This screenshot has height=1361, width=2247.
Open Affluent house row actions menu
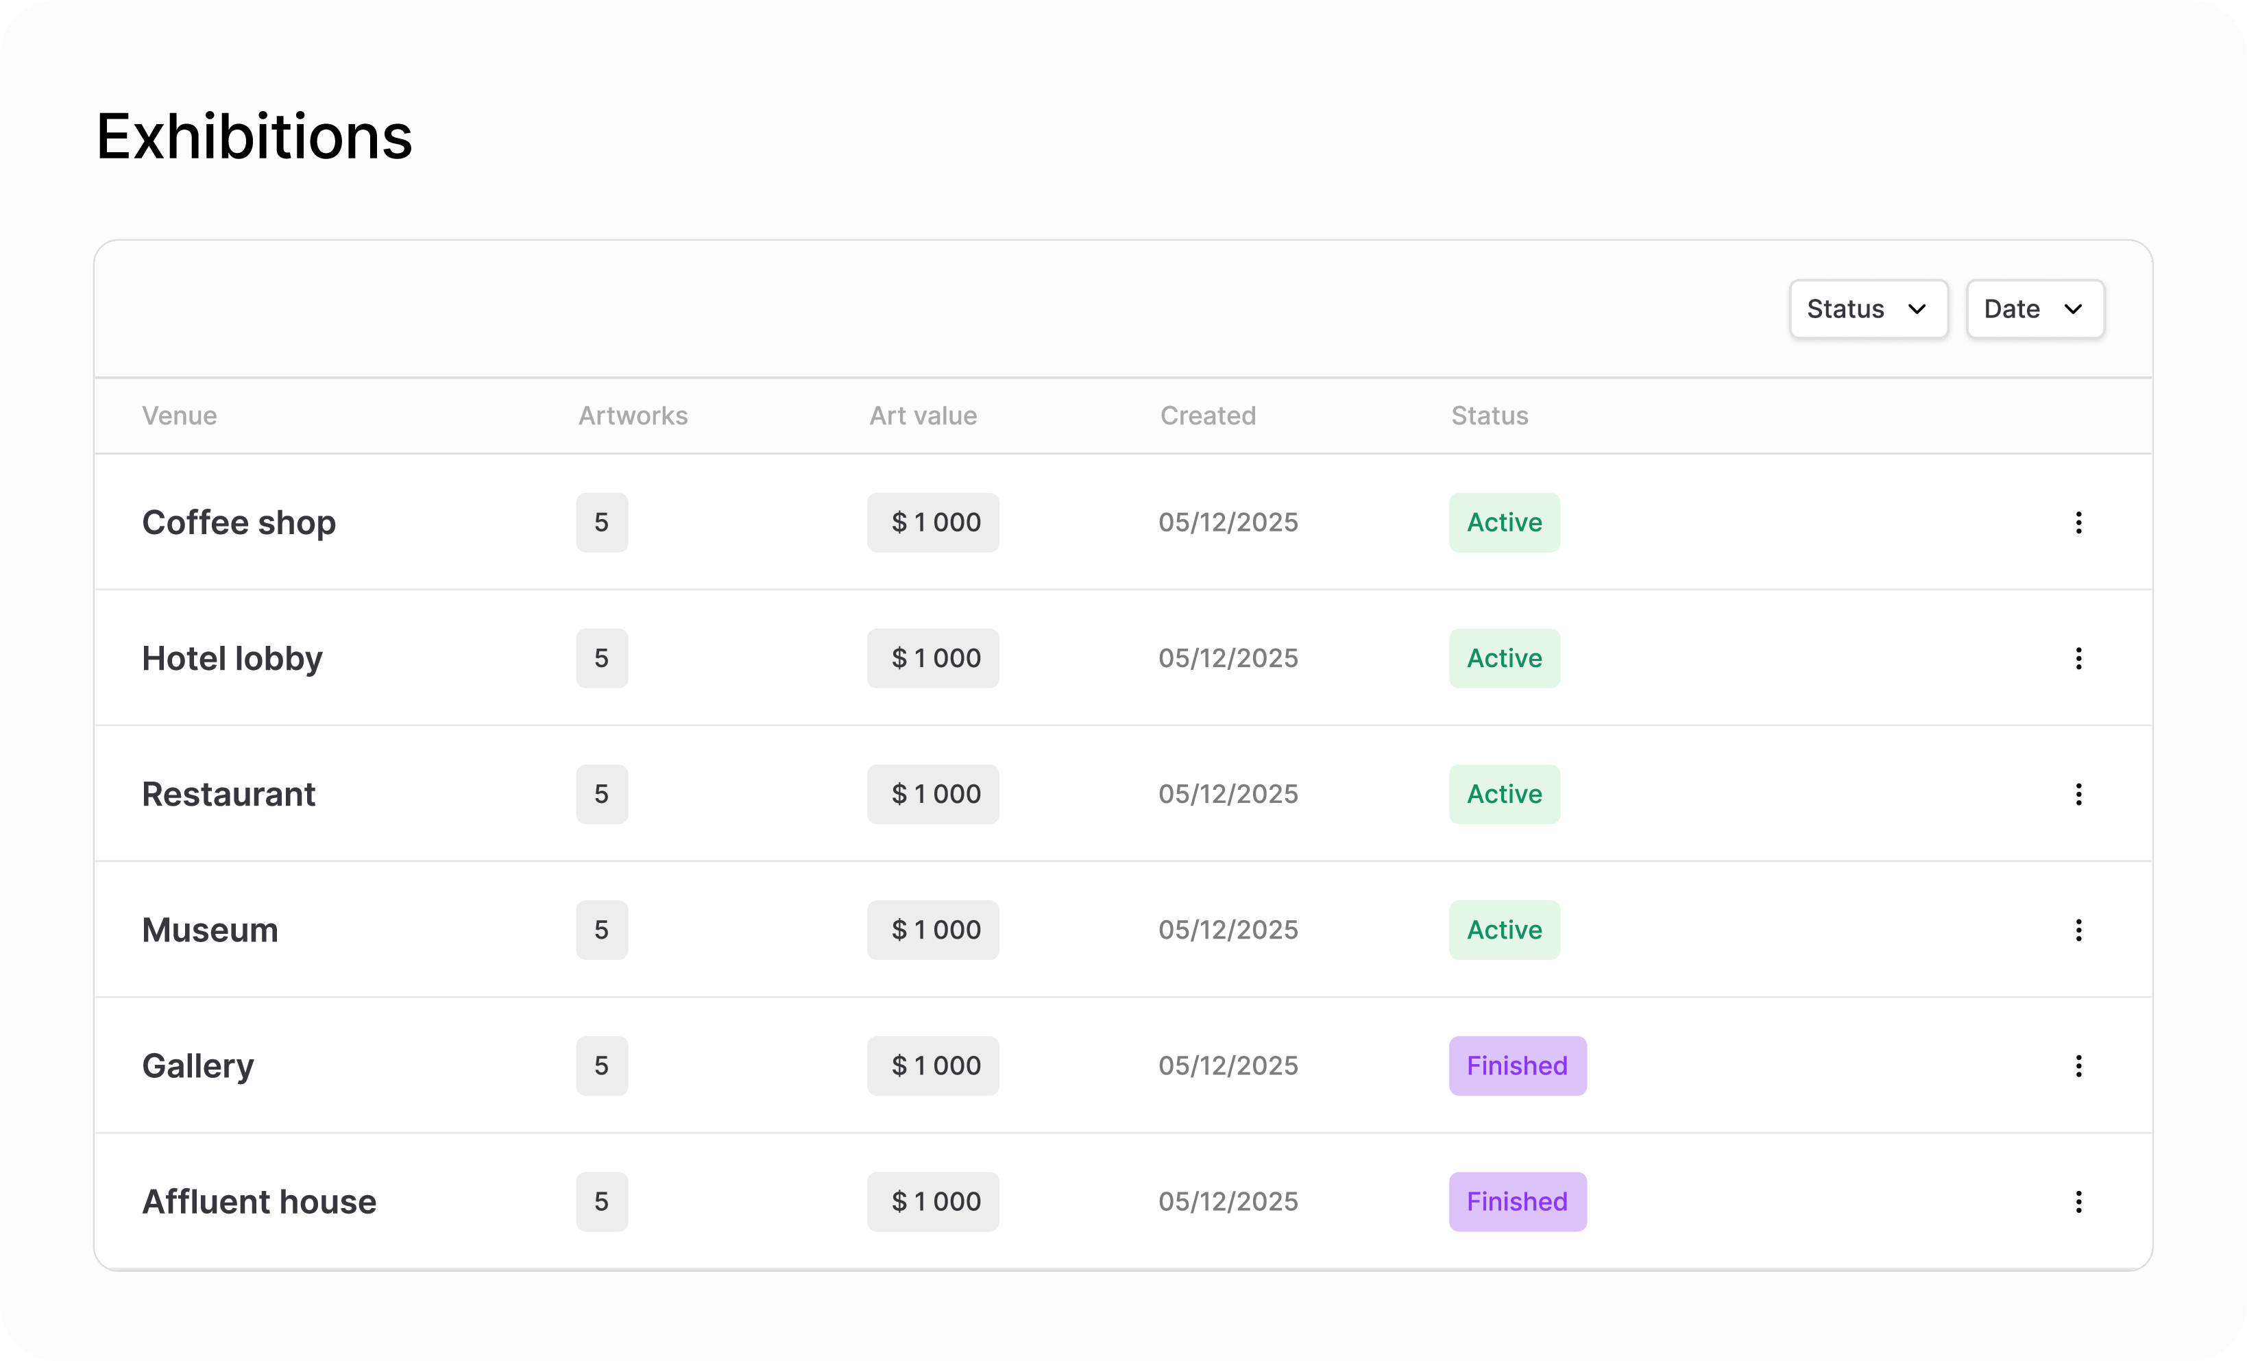[x=2078, y=1203]
